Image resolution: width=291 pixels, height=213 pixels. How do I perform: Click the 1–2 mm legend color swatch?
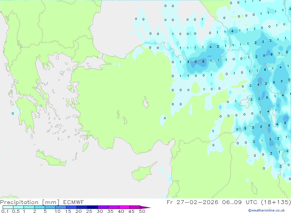[x=29, y=207]
